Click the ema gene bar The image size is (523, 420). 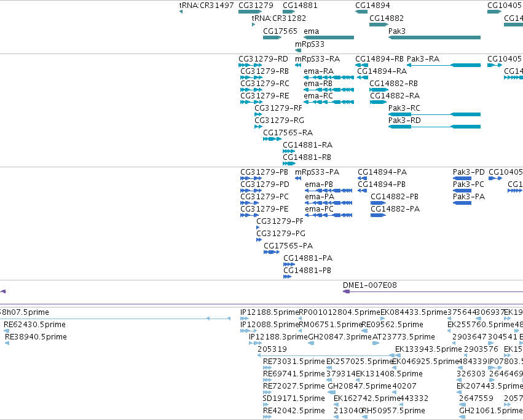click(329, 38)
